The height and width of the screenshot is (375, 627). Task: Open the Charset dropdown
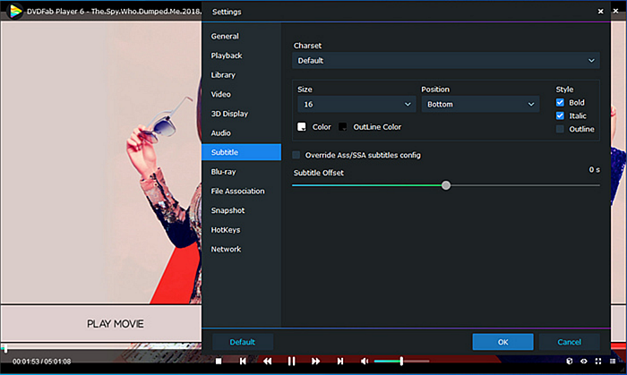click(445, 60)
